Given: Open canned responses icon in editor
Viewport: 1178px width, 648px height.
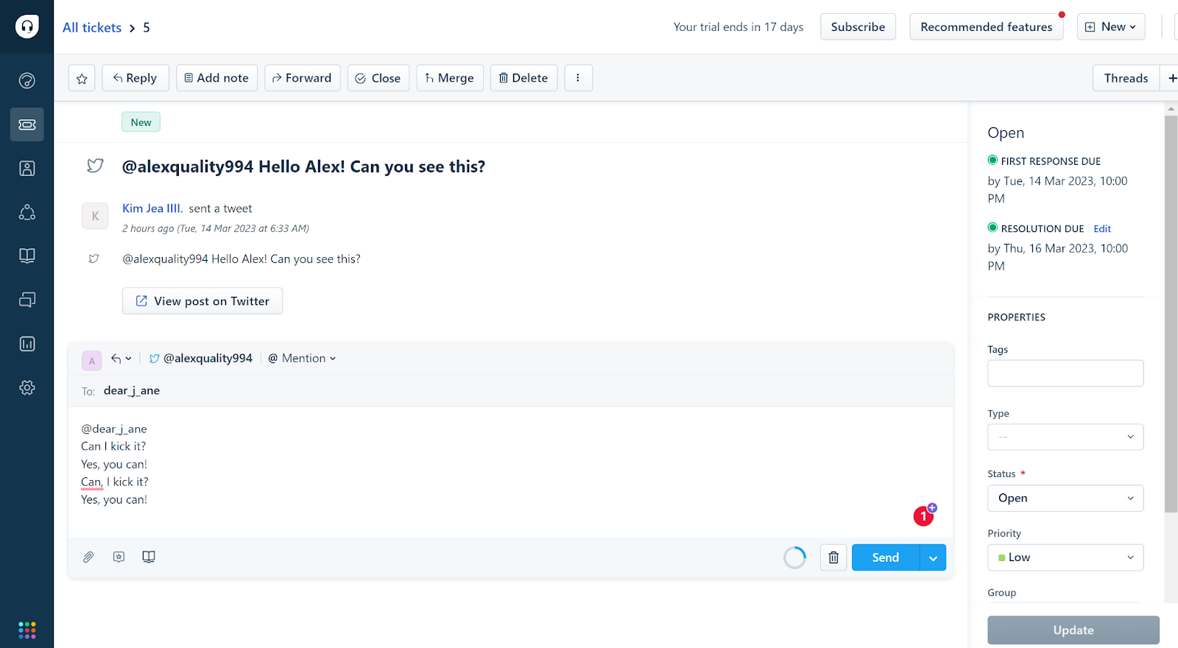Looking at the screenshot, I should [119, 557].
